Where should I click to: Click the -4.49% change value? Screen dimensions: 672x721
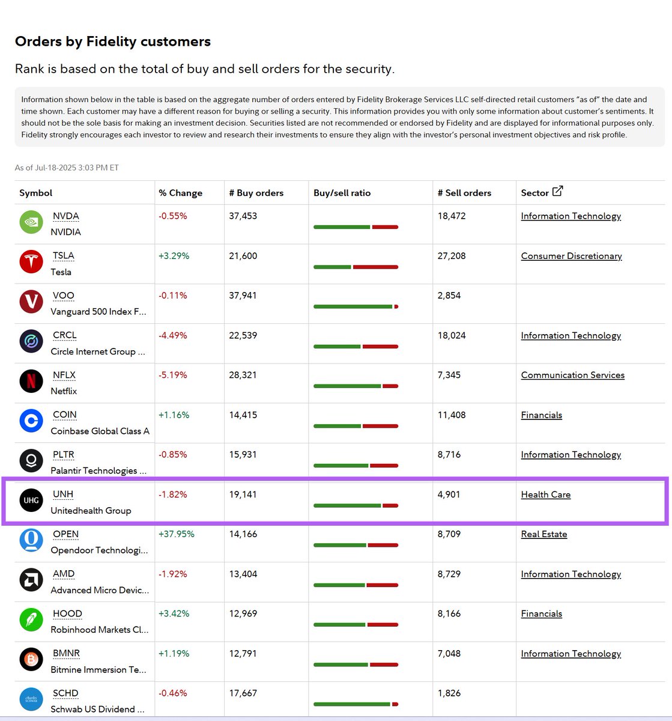point(173,335)
